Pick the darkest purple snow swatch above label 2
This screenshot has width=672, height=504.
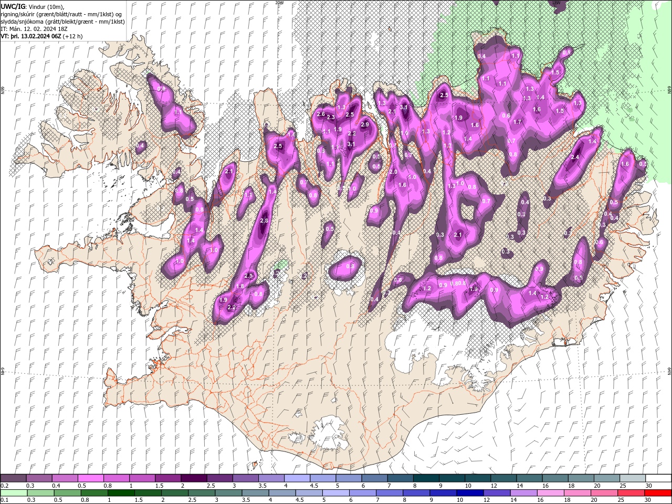pyautogui.click(x=193, y=478)
